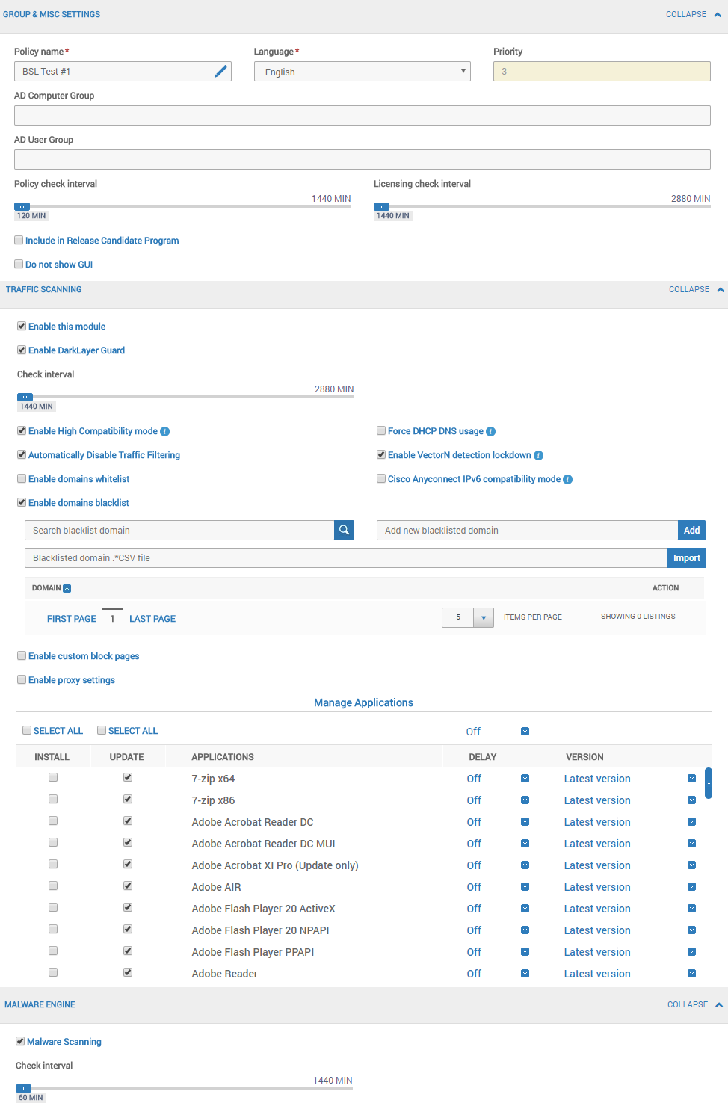Go to LAST PAGE of blacklist
728x1112 pixels.
152,619
